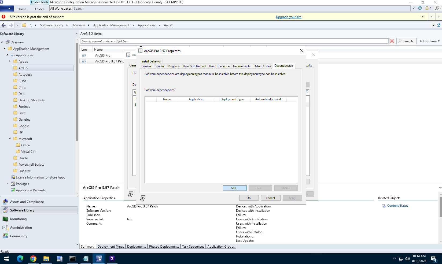This screenshot has width=442, height=264.
Task: Click the Home ribbon tab
Action: click(22, 9)
